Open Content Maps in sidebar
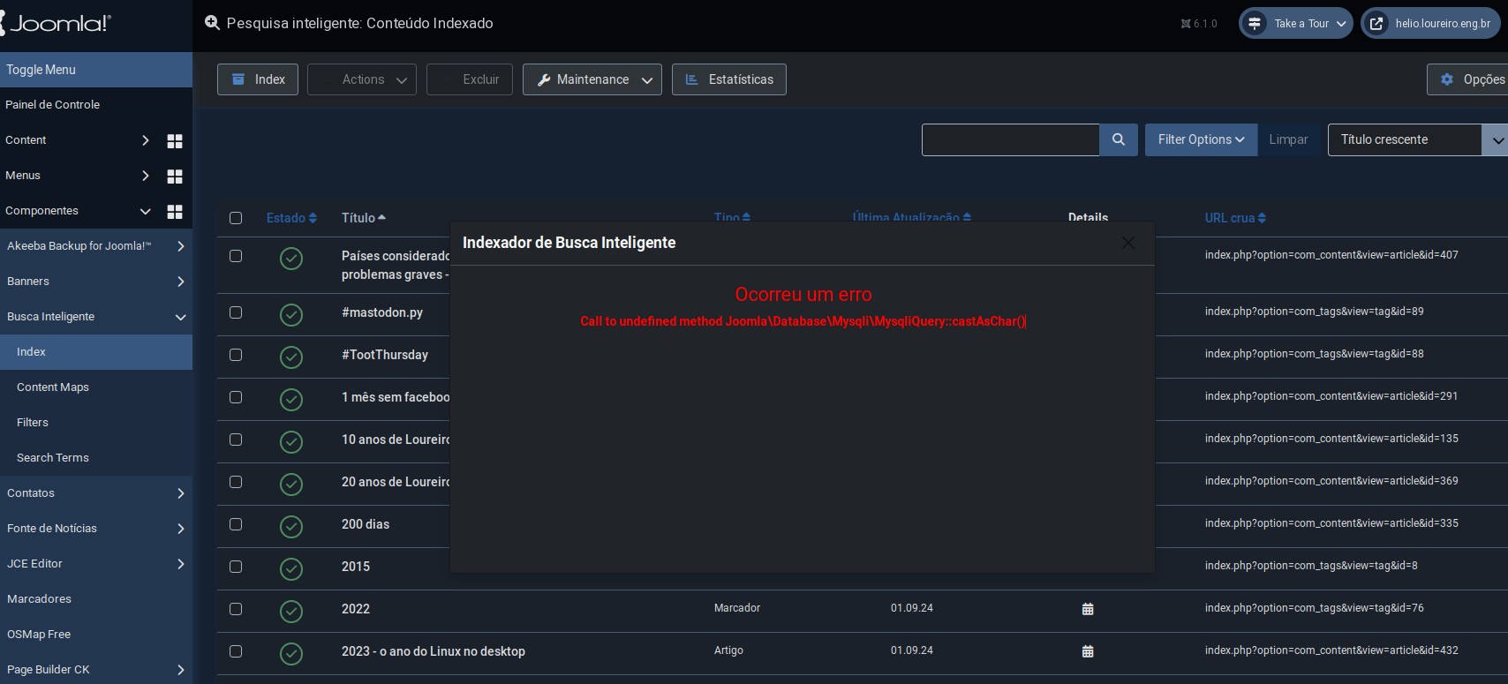Image resolution: width=1508 pixels, height=684 pixels. coord(53,387)
